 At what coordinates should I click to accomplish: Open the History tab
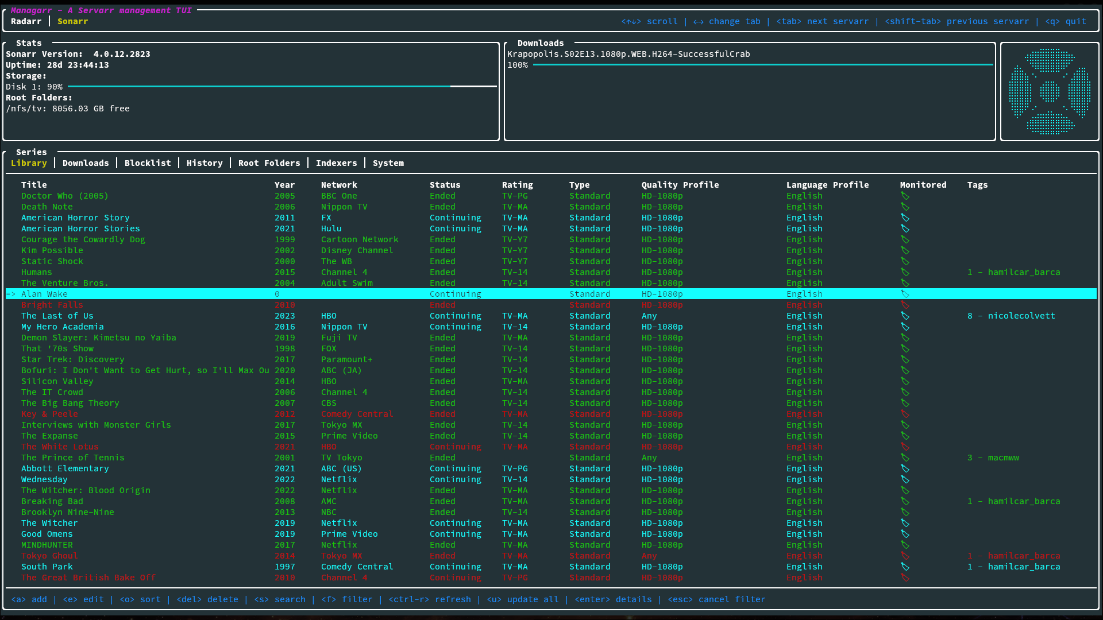205,163
